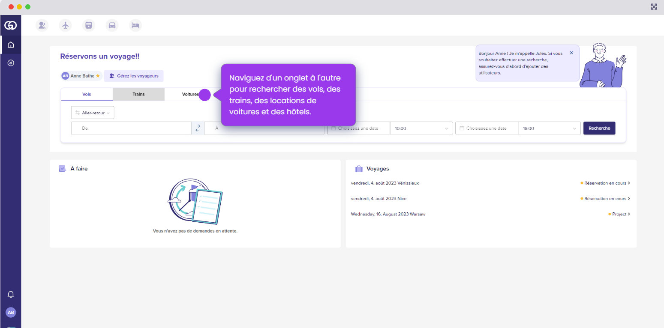The image size is (664, 328).
Task: Click Gérez les voyageurs button
Action: point(134,76)
